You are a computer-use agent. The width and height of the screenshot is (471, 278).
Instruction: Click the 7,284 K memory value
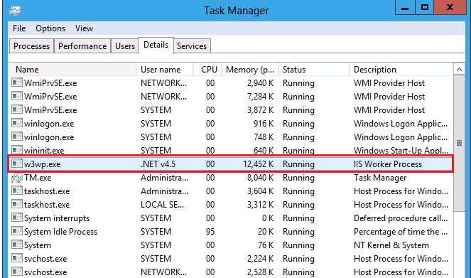click(261, 97)
